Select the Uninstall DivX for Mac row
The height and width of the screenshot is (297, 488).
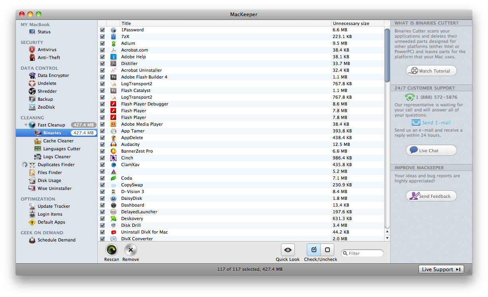pyautogui.click(x=241, y=232)
